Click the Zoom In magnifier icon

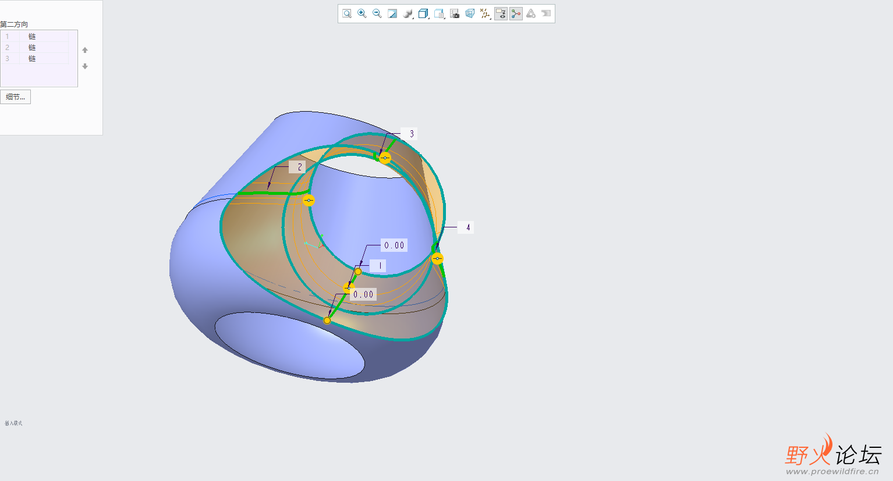click(362, 13)
